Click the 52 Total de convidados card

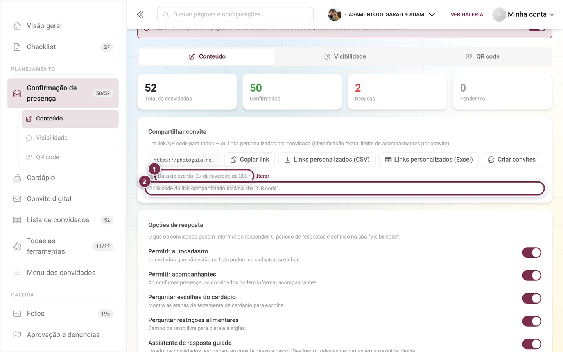coord(187,92)
